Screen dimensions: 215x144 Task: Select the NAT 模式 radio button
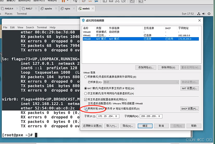86,88
